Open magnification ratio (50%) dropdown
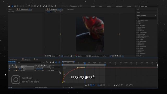 click(55, 56)
